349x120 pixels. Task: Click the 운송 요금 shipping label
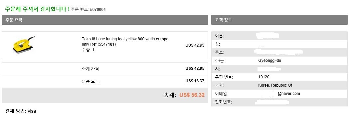point(91,82)
